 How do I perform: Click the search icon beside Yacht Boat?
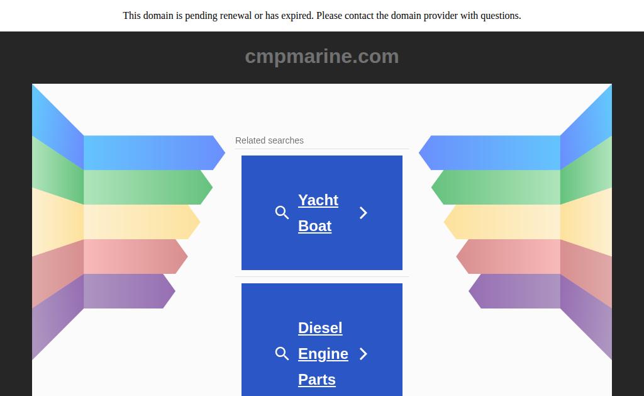(282, 213)
